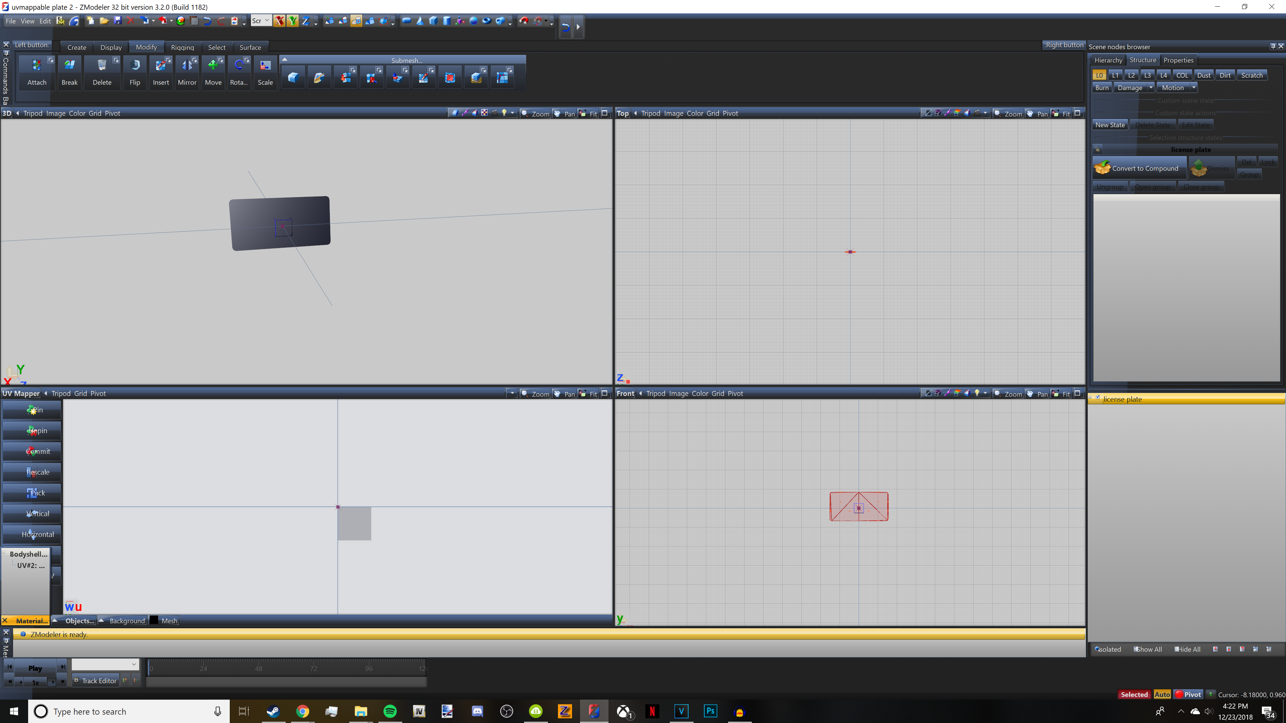Toggle the X axis constraint
The height and width of the screenshot is (723, 1286).
click(x=279, y=20)
